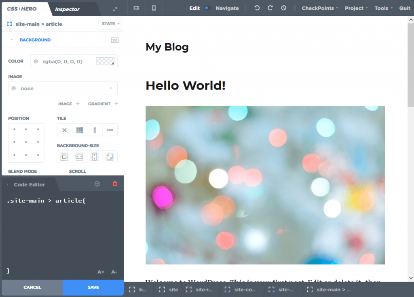Click the redo arrow icon

270,8
